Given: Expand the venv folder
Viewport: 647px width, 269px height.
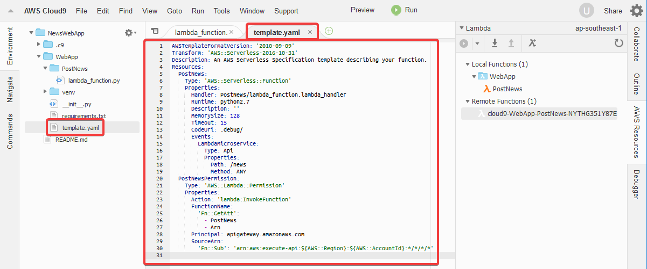Looking at the screenshot, I should (45, 92).
